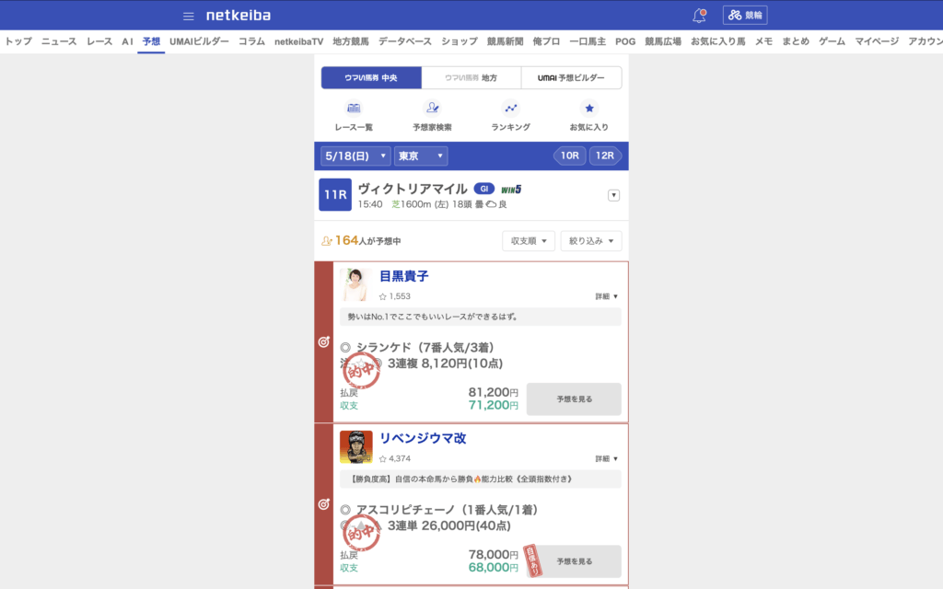Screen dimensions: 943x589
Task: Click the target icon beside 目黒貴子
Action: [x=323, y=342]
